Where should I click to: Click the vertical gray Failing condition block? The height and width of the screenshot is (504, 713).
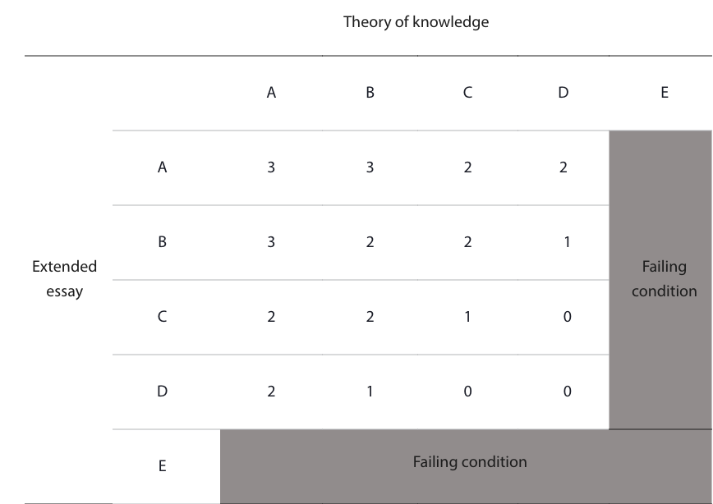click(x=660, y=280)
